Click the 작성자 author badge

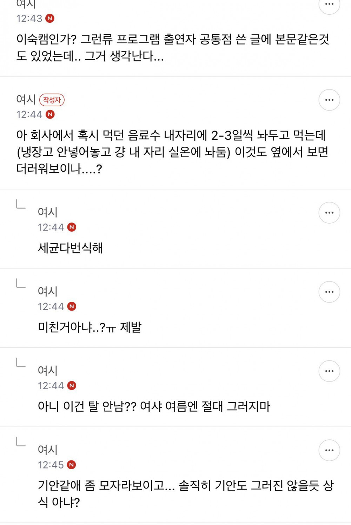[52, 100]
